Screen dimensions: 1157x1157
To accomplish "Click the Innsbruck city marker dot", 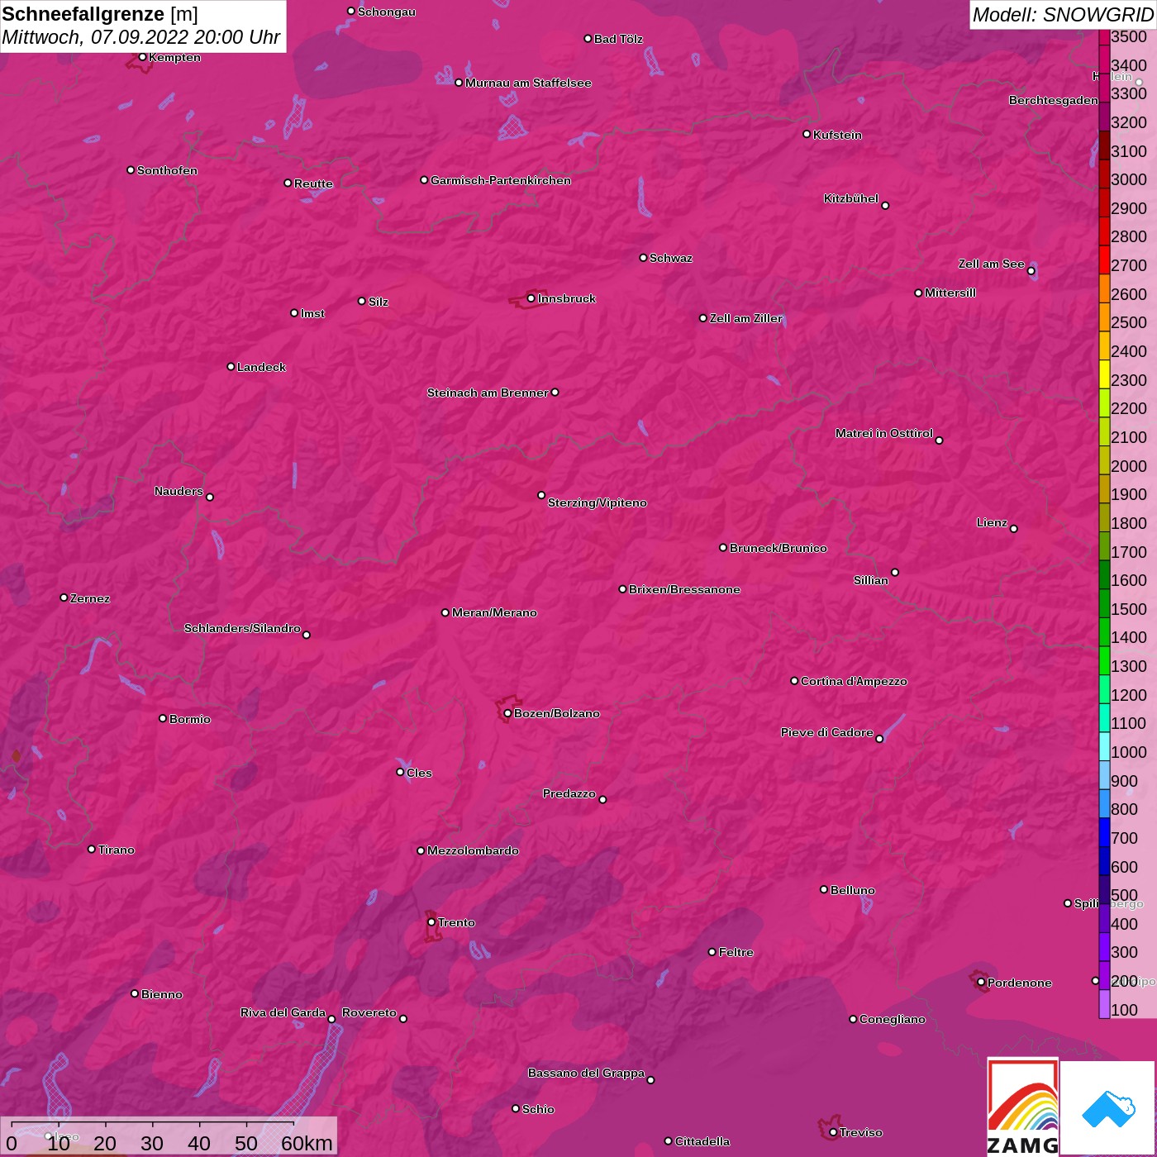I will (x=531, y=298).
